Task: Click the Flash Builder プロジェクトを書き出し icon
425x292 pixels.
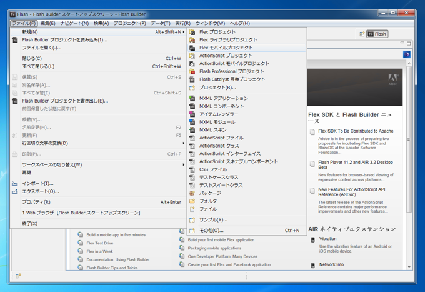Action: [15, 101]
